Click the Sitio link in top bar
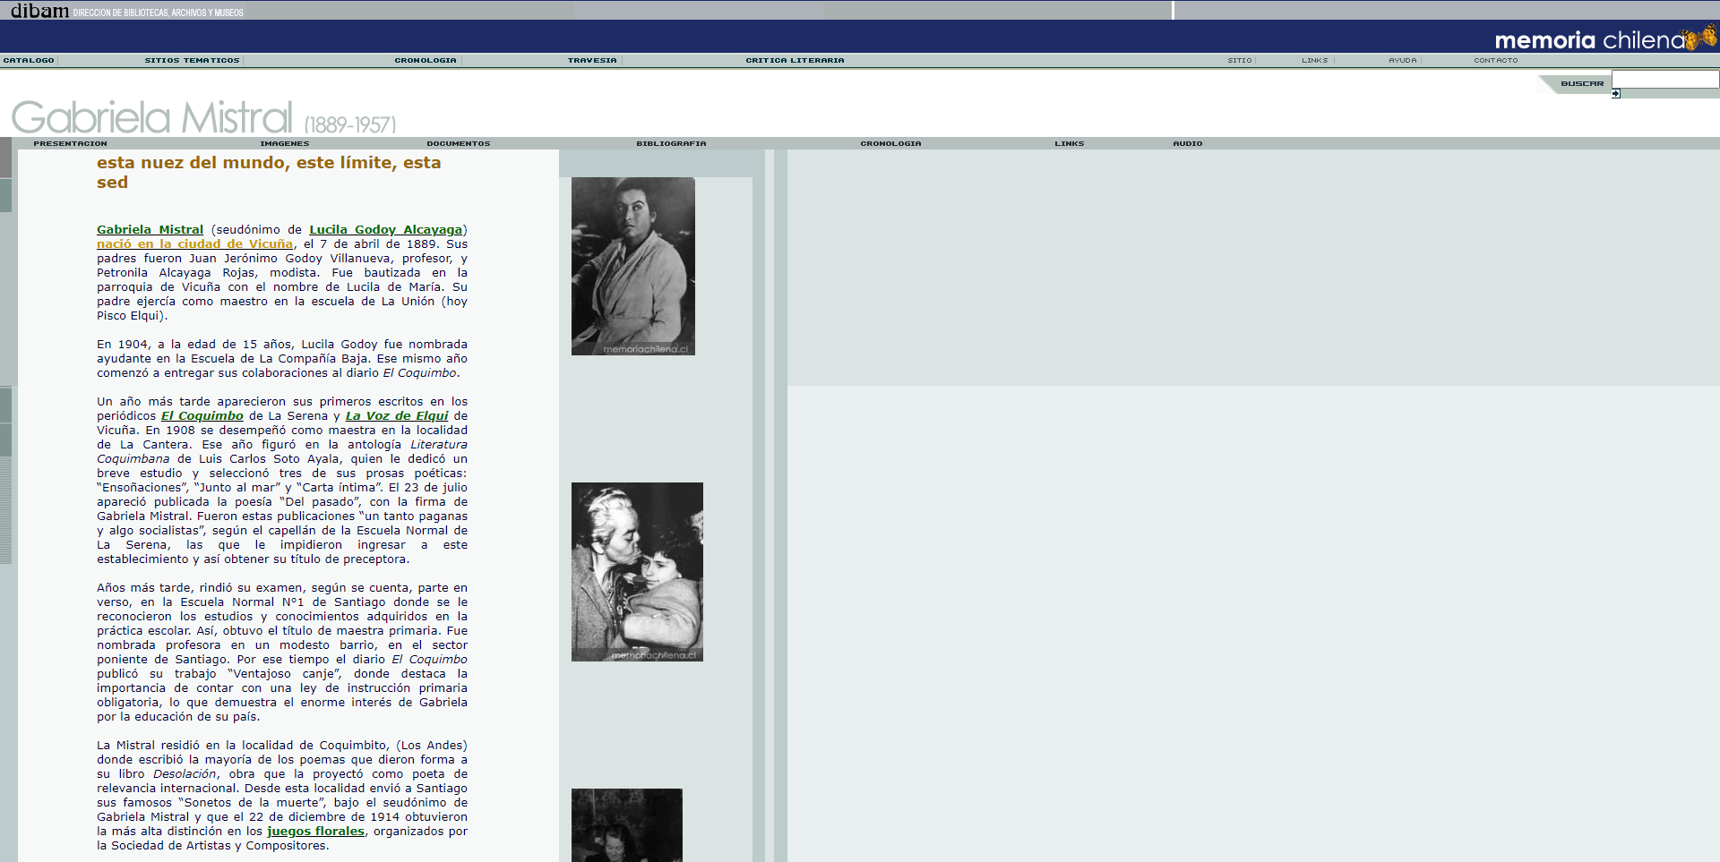1720x862 pixels. pos(1239,61)
